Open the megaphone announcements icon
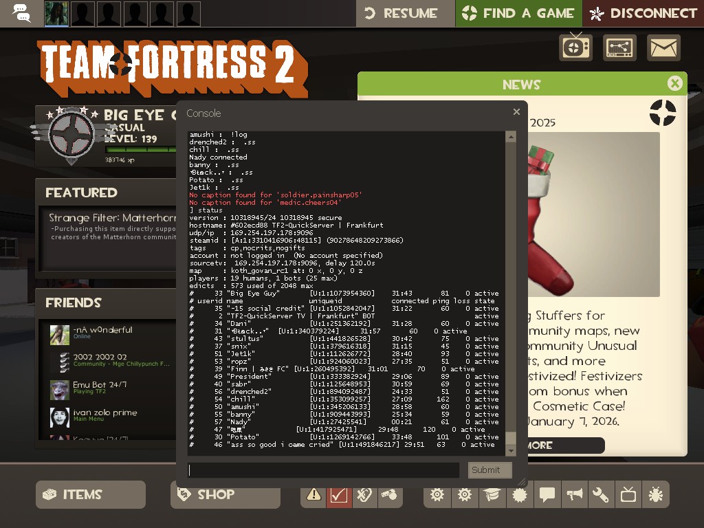 click(574, 494)
